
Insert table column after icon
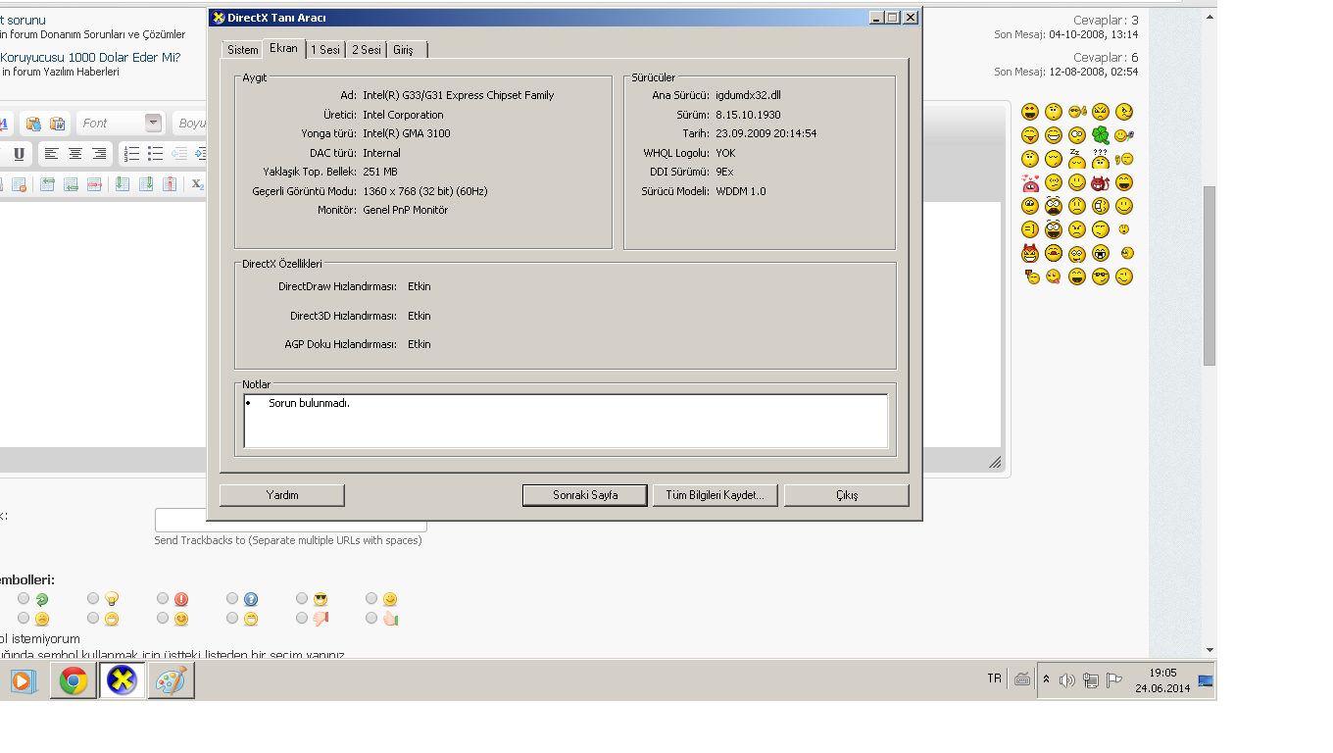(146, 183)
